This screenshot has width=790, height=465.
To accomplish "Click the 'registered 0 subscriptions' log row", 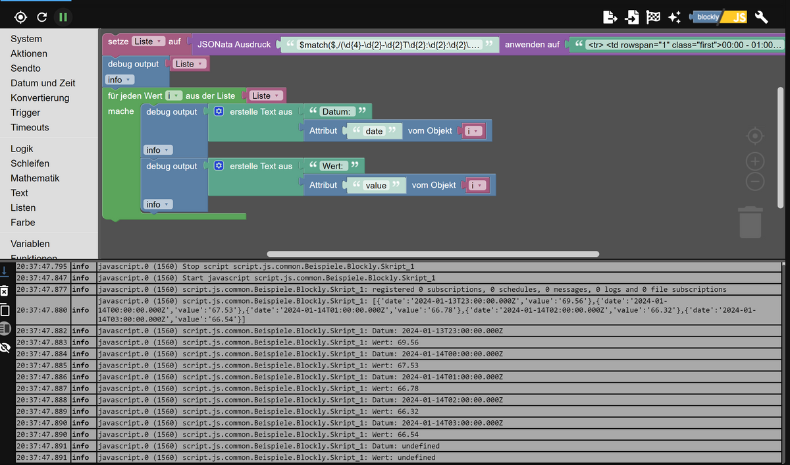I will coord(399,289).
